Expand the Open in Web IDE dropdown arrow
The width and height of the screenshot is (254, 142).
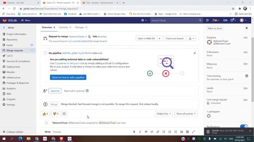coord(160,39)
